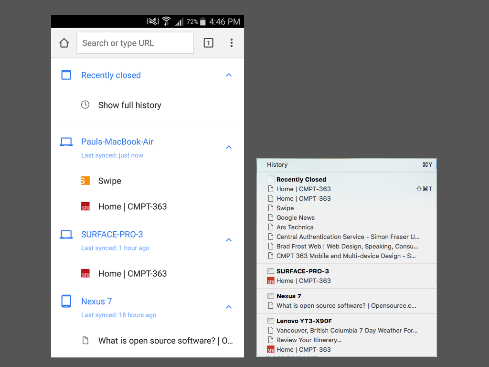Choose Google News in History menu
This screenshot has height=367, width=489.
click(x=347, y=218)
